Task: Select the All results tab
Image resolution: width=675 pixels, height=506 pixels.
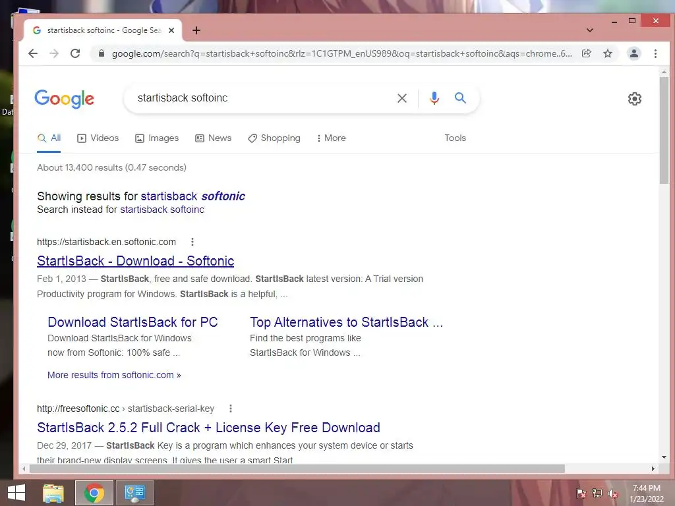Action: (49, 138)
